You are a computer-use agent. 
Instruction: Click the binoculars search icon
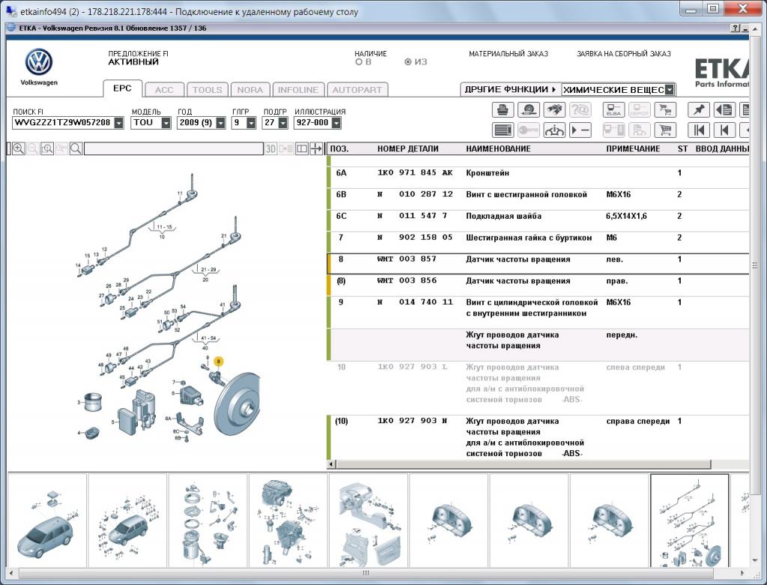pos(554,109)
